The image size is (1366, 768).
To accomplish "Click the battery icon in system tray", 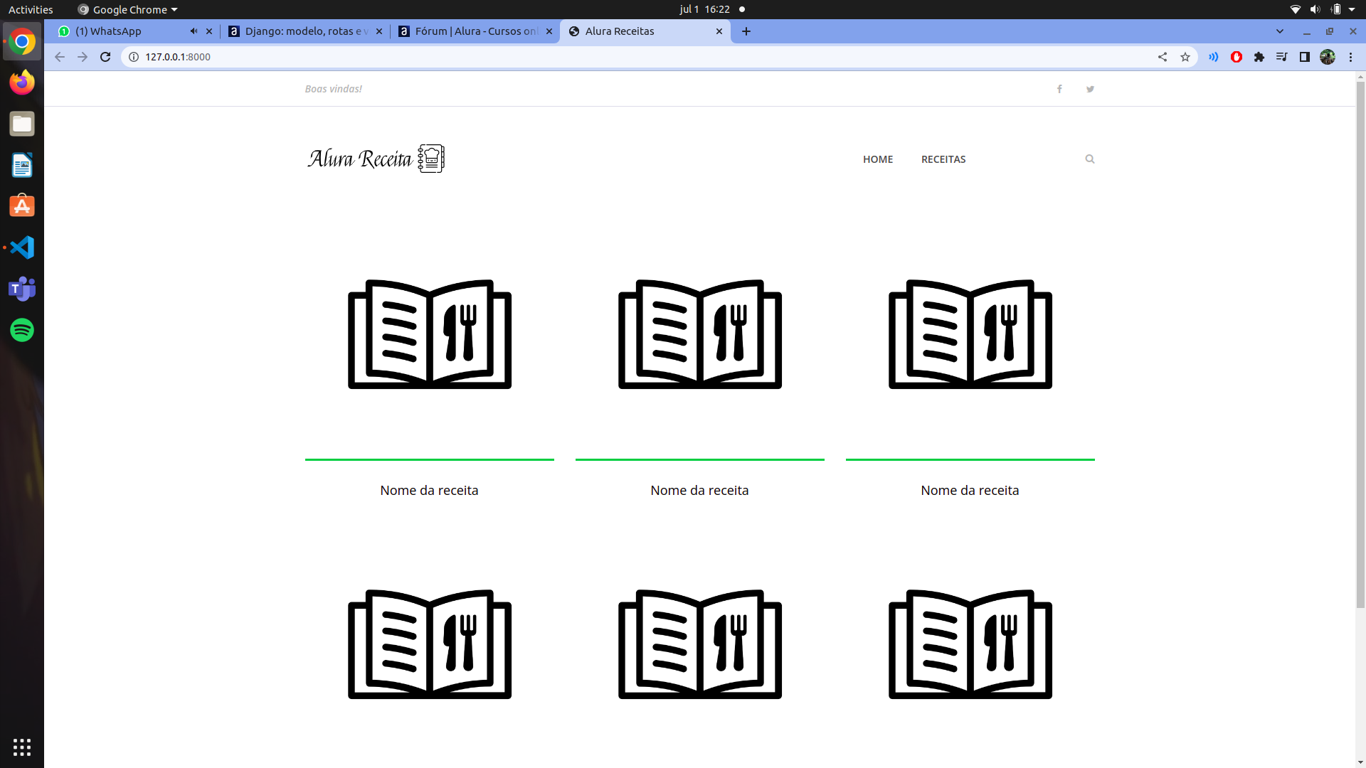I will [1336, 9].
